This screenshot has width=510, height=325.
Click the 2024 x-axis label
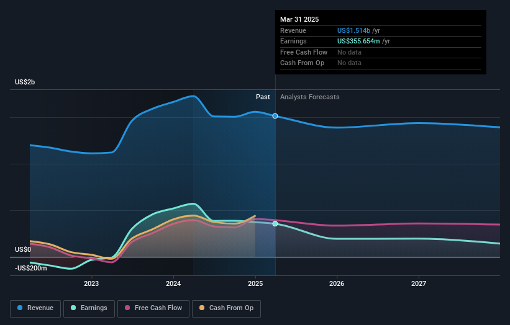click(x=173, y=284)
